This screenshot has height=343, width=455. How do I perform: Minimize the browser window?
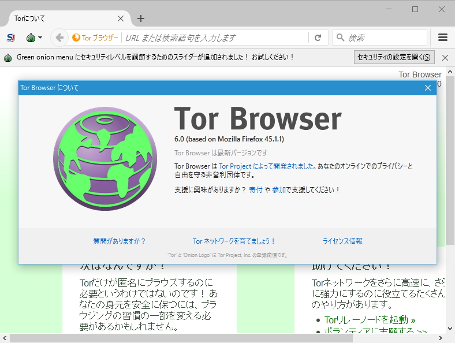click(x=388, y=9)
